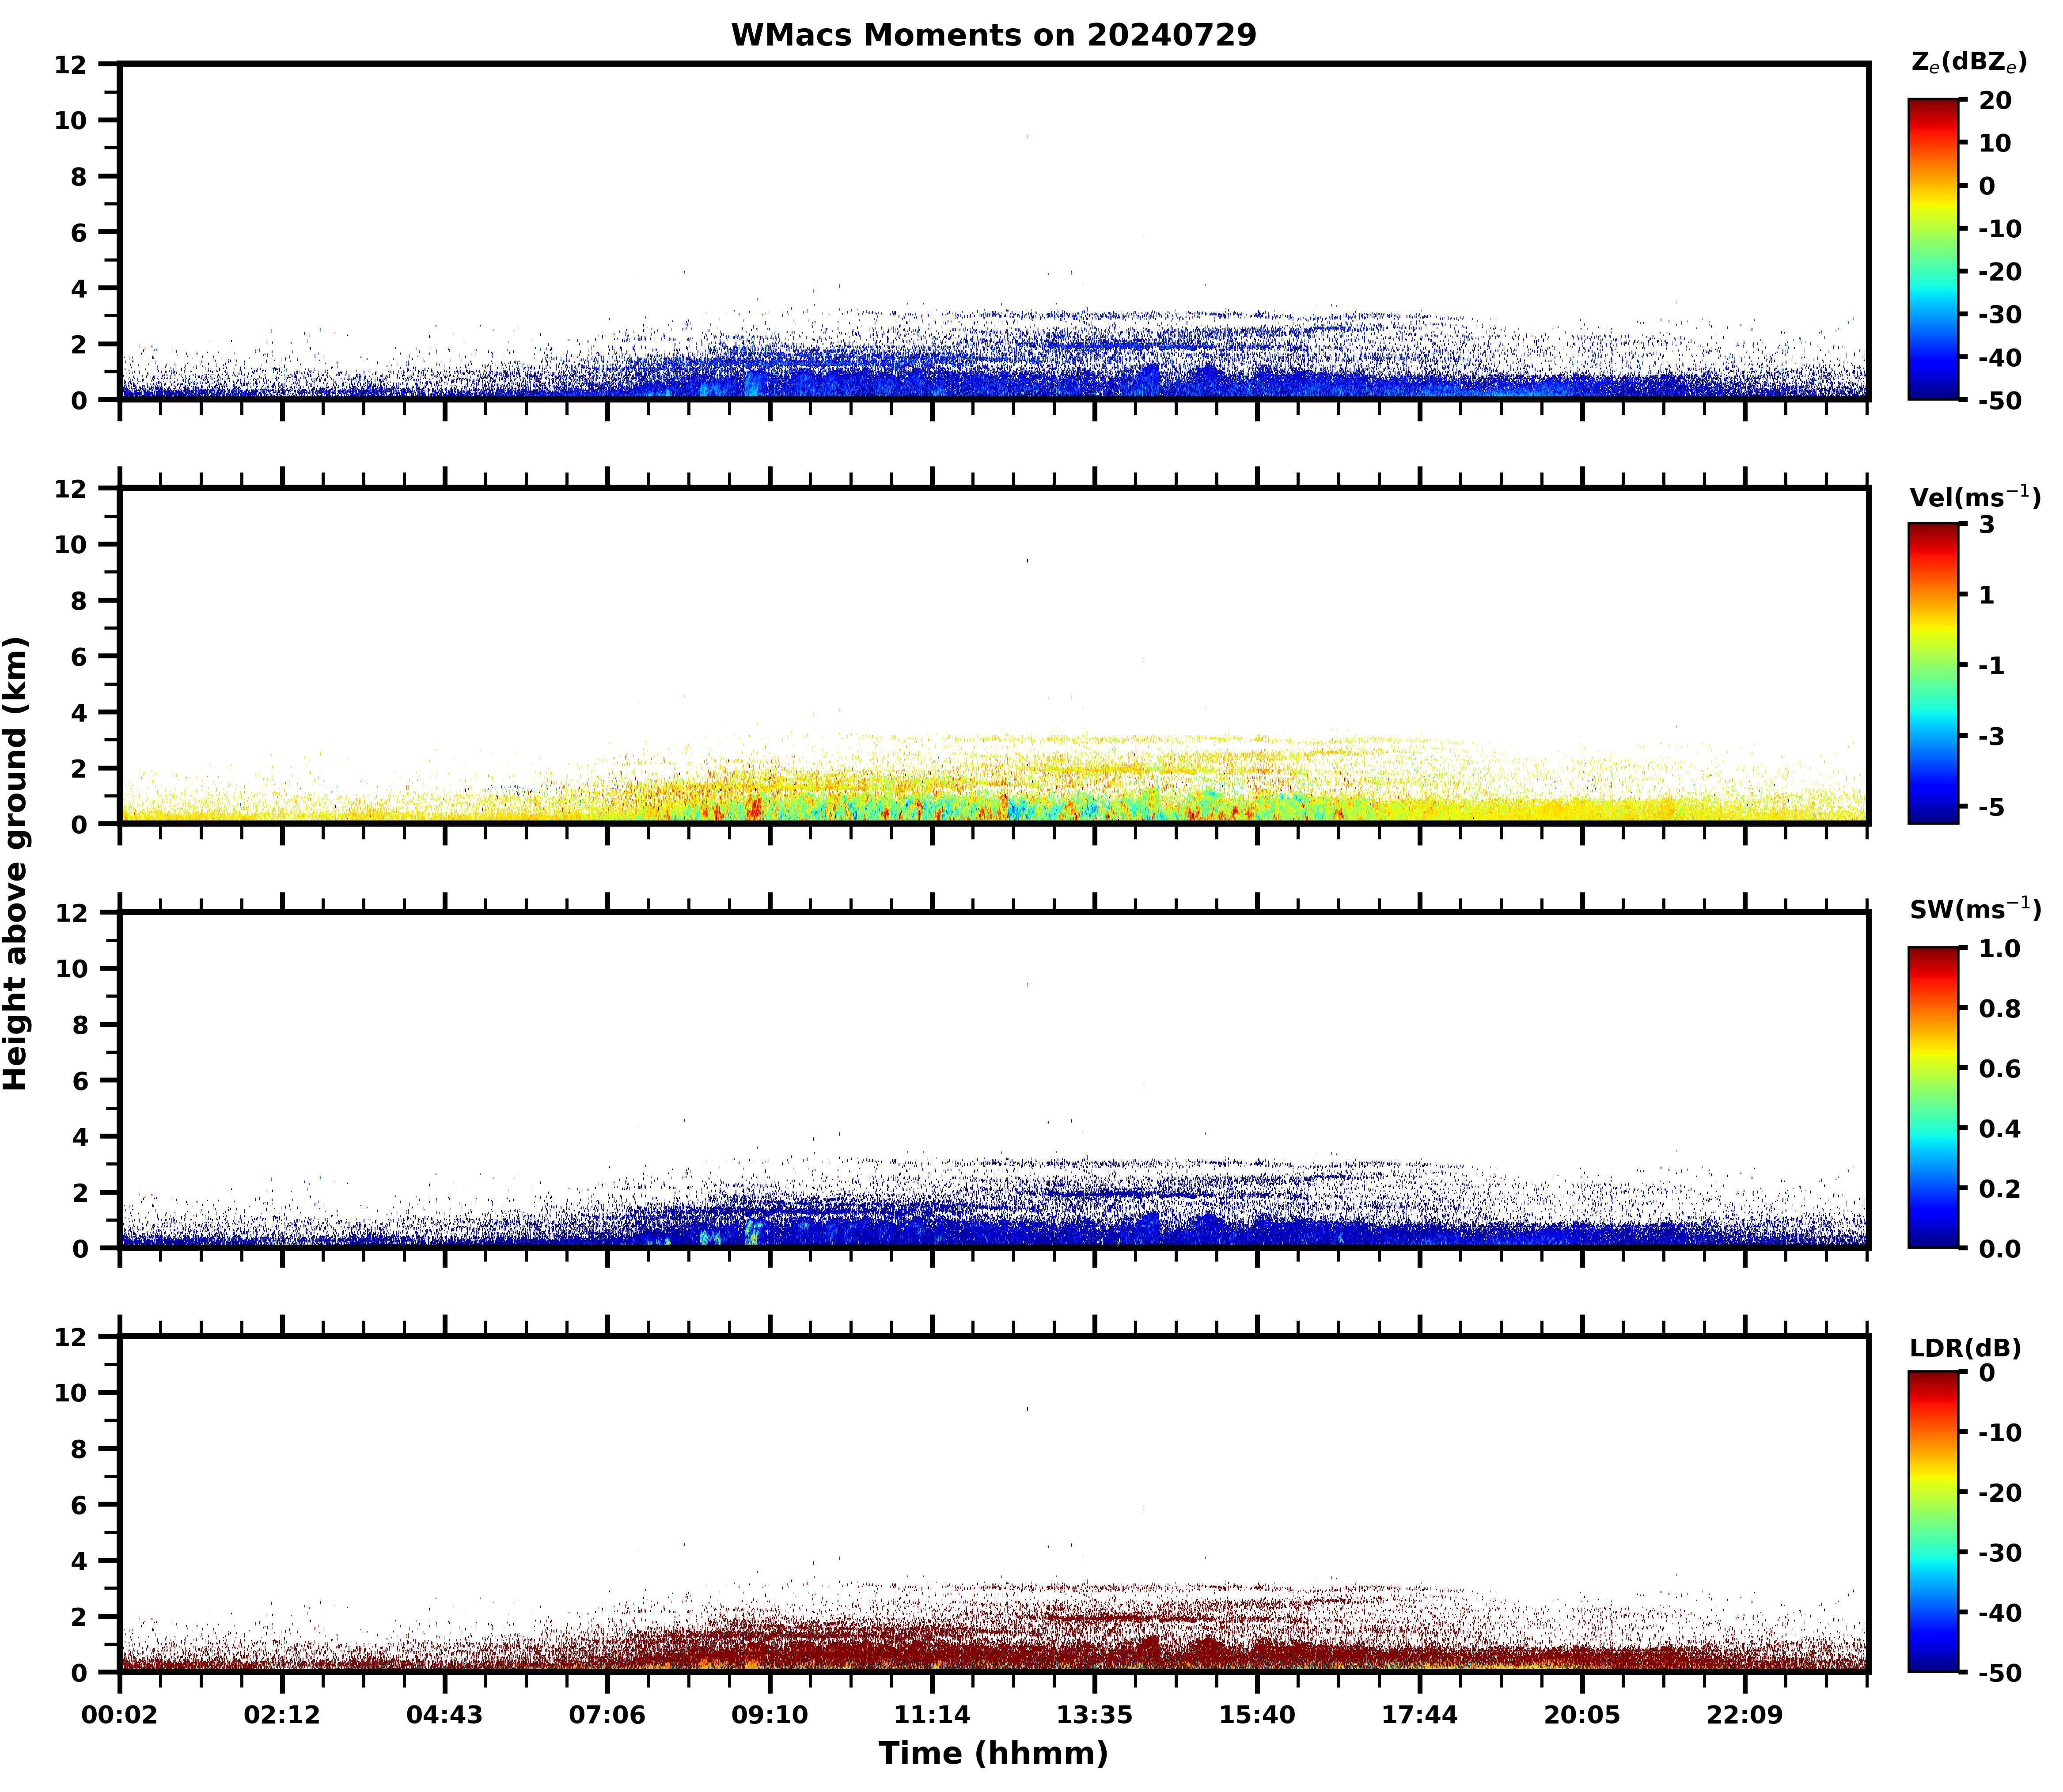
Task: Click the 17:44 time tick label
Action: tap(1419, 1716)
